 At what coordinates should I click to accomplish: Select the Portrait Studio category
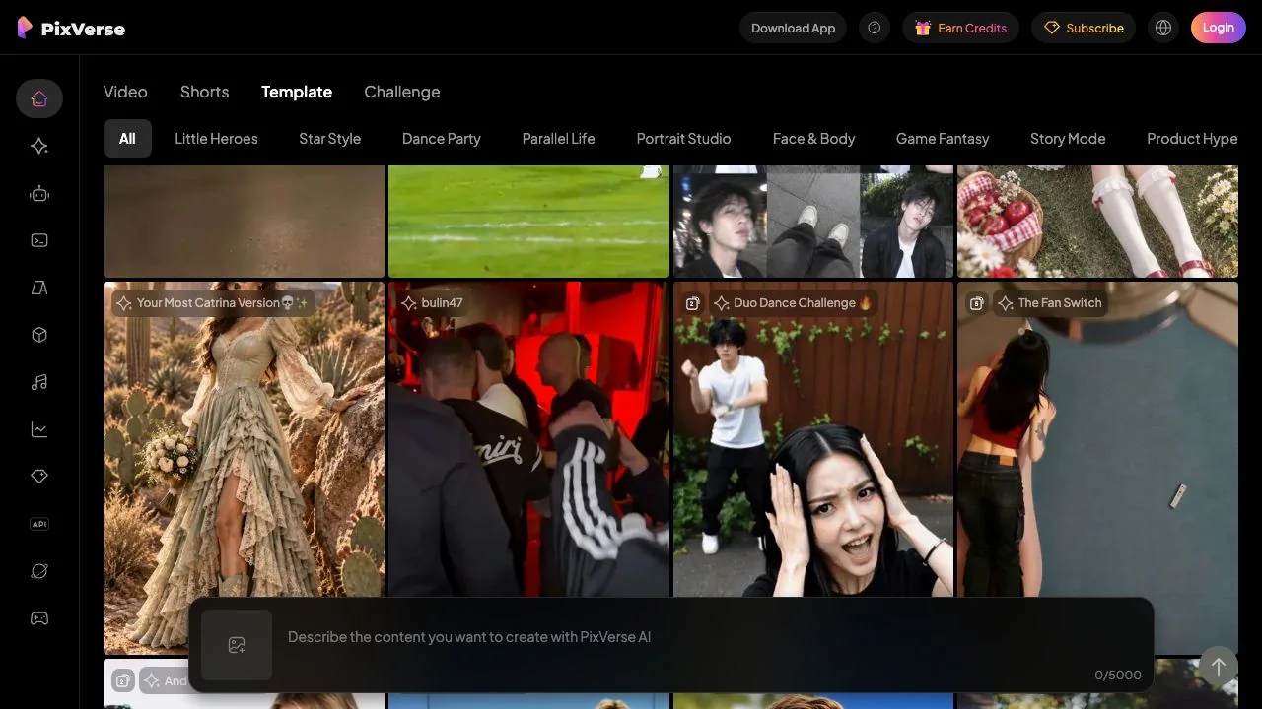[x=683, y=139]
